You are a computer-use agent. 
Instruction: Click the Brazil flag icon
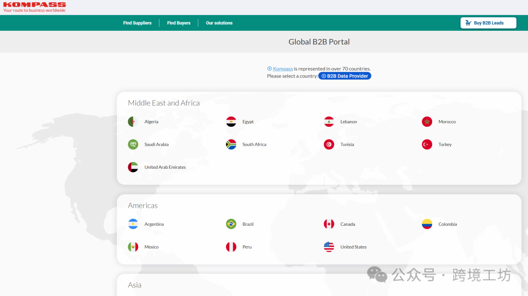click(231, 224)
